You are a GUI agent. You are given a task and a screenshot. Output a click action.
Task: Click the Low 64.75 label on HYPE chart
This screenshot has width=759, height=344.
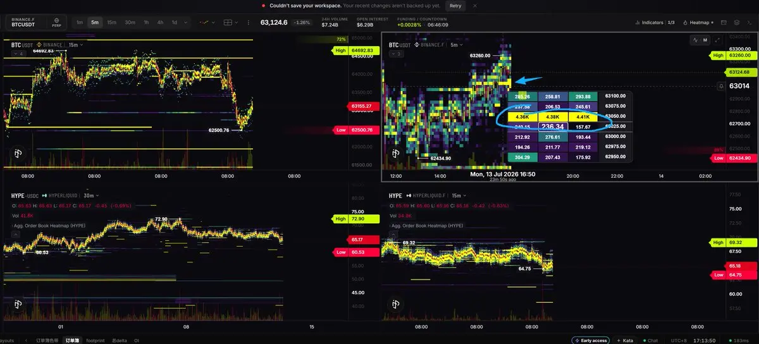[733, 275]
